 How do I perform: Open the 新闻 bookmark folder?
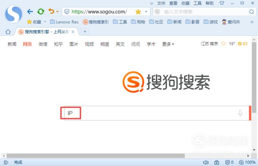pos(174,22)
